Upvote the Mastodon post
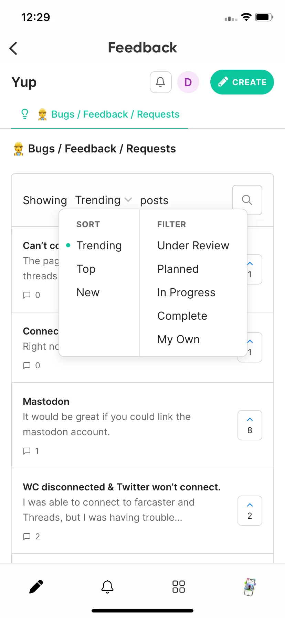Viewport: 285px width, 618px height. point(250,425)
